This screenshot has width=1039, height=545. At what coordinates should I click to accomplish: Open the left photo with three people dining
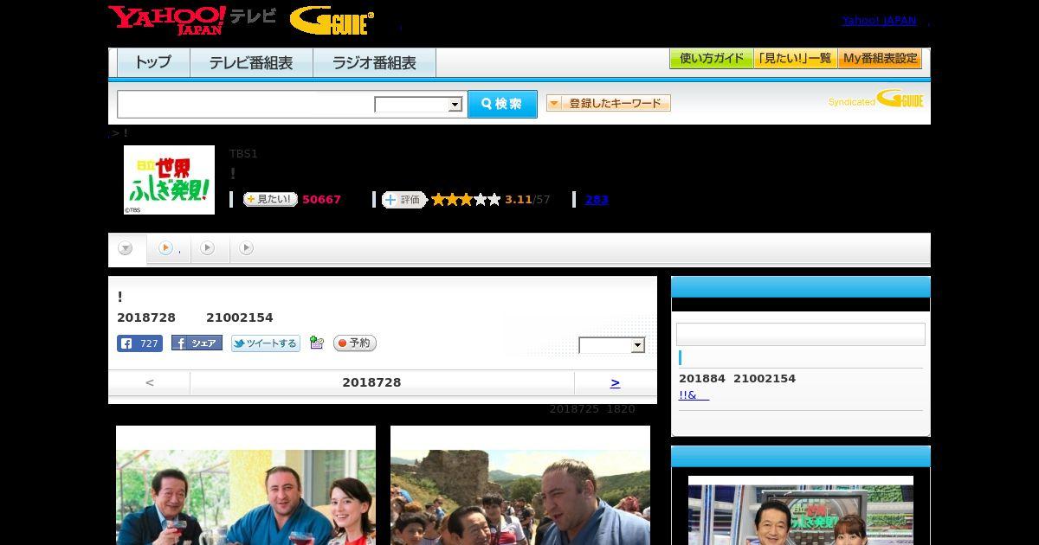(246, 485)
